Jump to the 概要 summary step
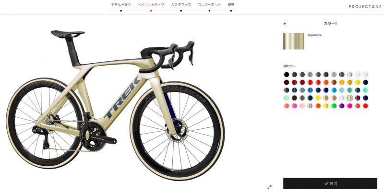 (x=231, y=5)
